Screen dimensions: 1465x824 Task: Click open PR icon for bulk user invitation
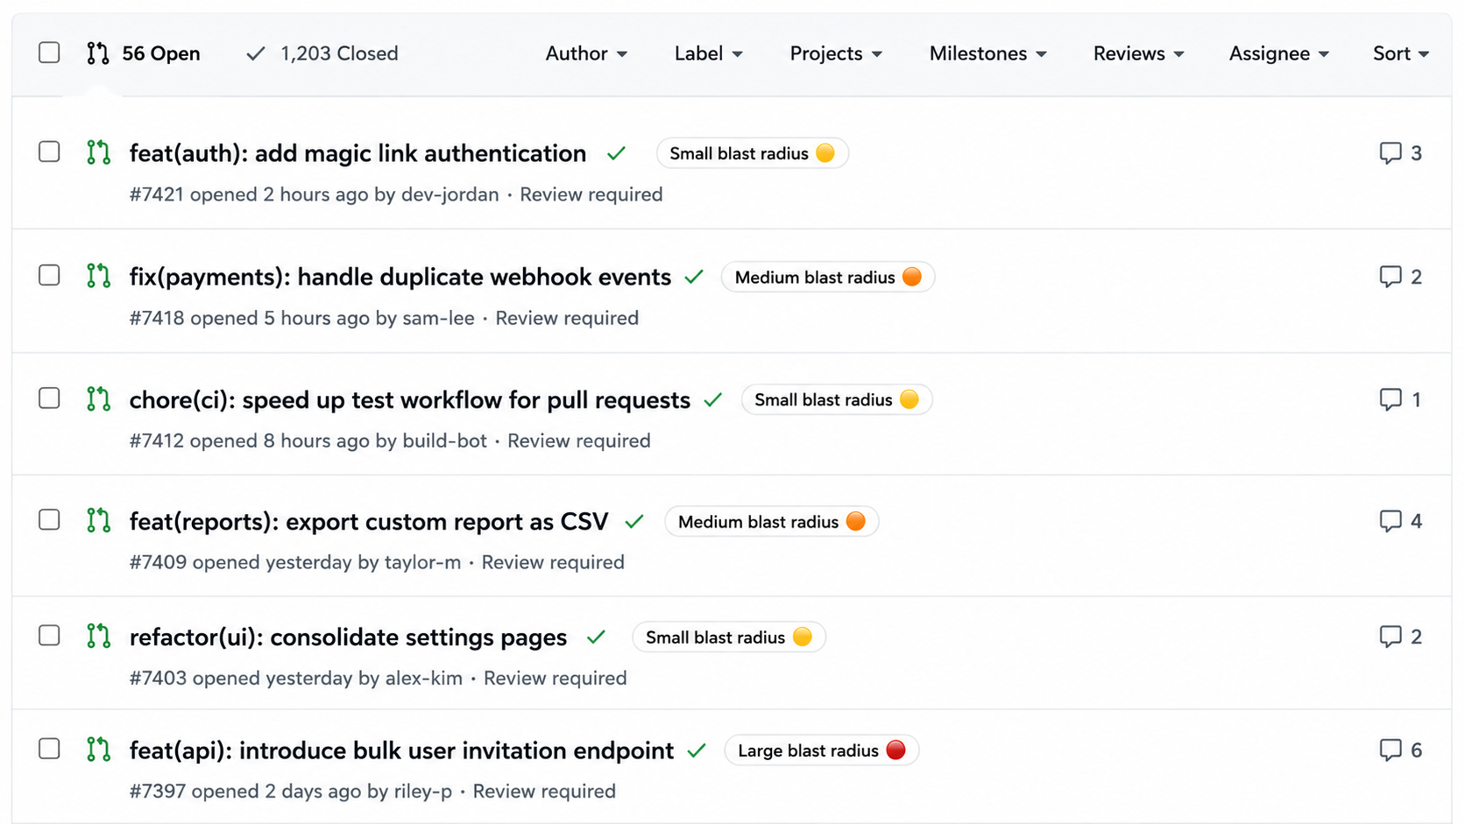[x=99, y=750]
